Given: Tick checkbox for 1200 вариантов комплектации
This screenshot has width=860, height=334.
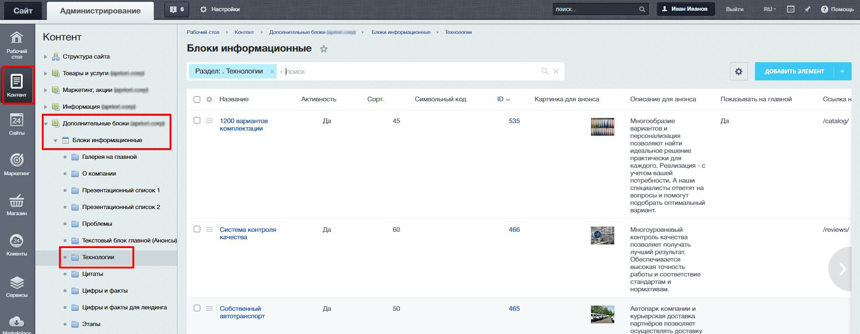Looking at the screenshot, I should click(197, 120).
